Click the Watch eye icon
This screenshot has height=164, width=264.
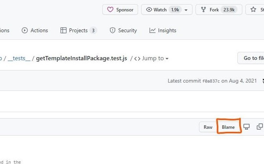(149, 10)
